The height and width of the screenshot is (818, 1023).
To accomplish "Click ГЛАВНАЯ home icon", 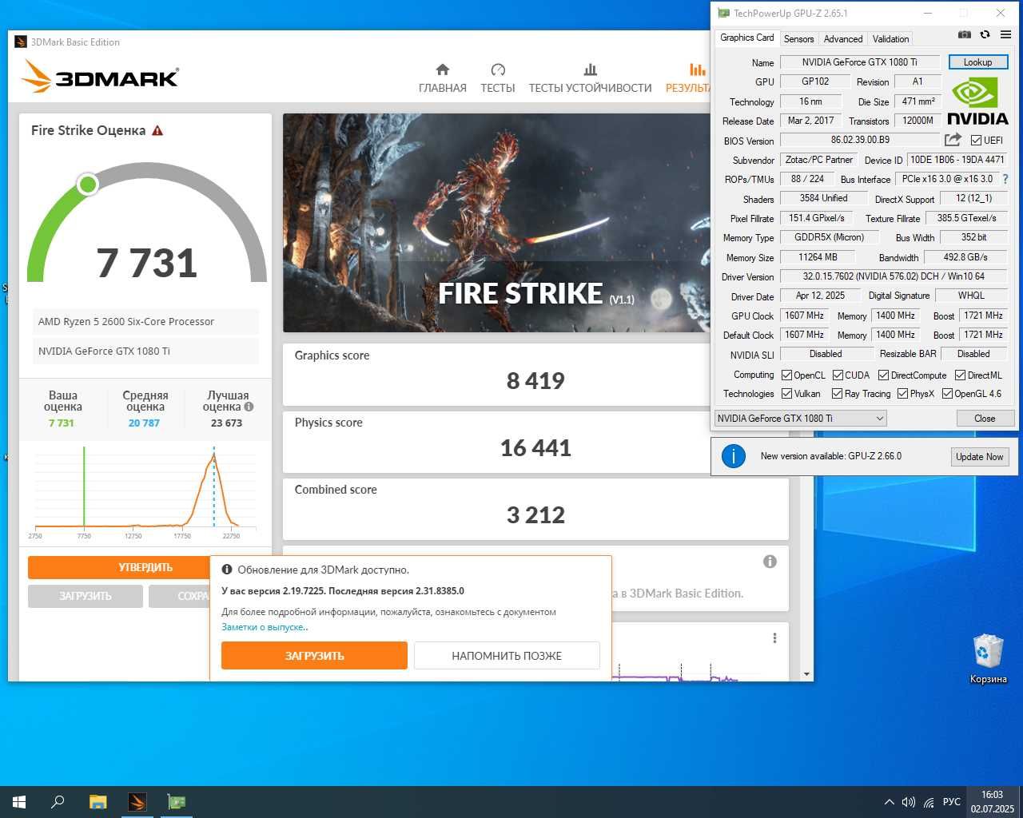I will [443, 69].
